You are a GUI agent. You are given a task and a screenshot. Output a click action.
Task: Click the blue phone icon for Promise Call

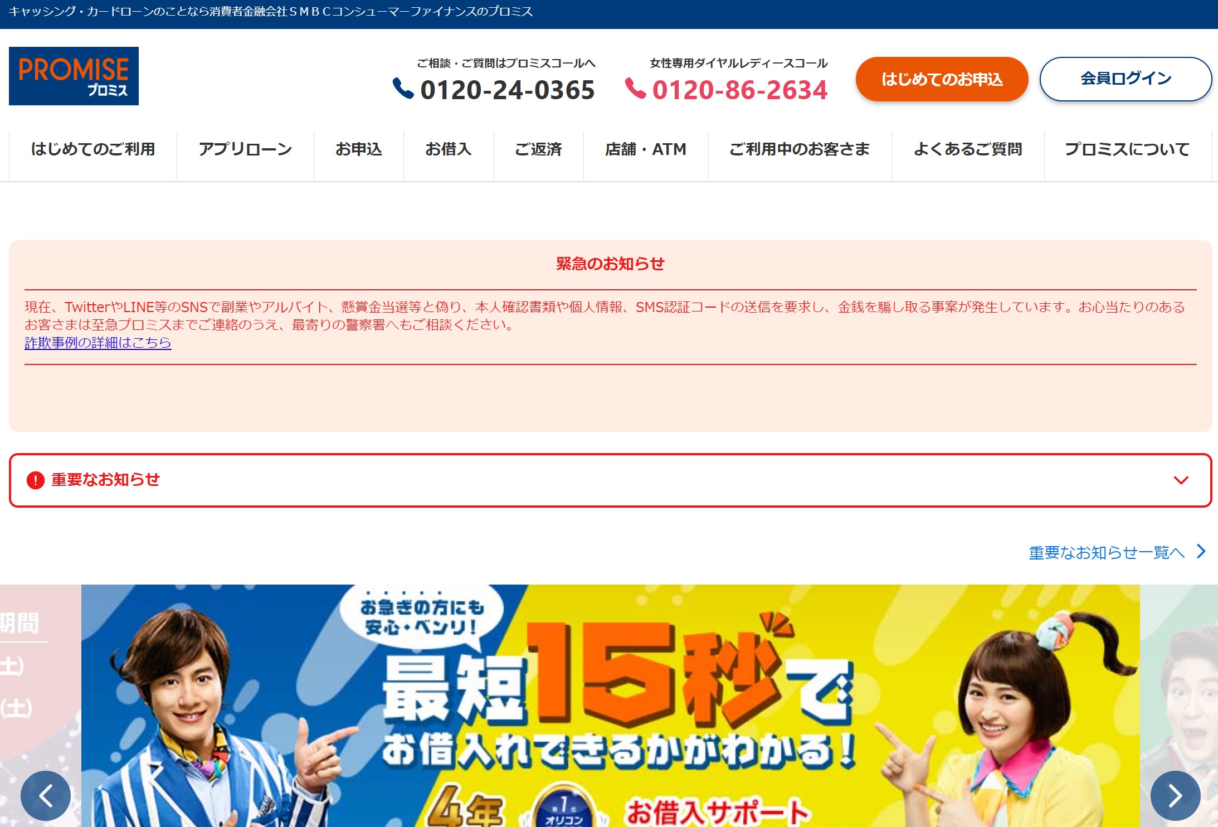pos(403,89)
